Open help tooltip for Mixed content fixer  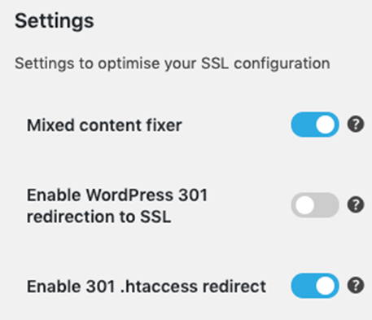click(356, 125)
